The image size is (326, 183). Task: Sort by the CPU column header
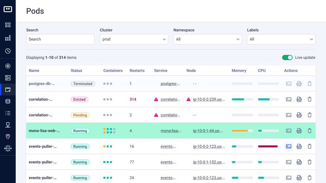(x=262, y=71)
